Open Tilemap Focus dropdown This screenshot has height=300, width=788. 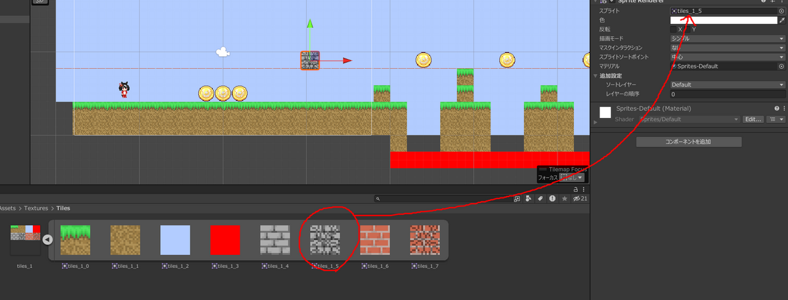pyautogui.click(x=571, y=178)
